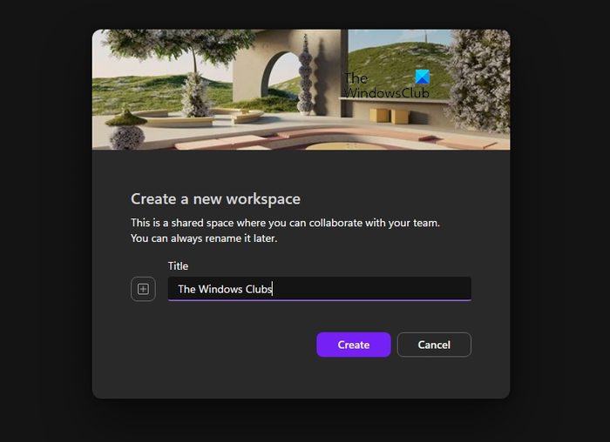610x442 pixels.
Task: Click the 'This is a shared space' description
Action: click(285, 223)
